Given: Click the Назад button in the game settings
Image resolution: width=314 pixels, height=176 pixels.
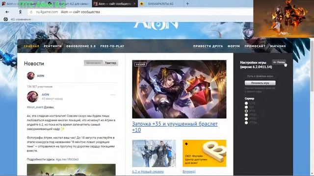Looking at the screenshot, I should point(279,62).
